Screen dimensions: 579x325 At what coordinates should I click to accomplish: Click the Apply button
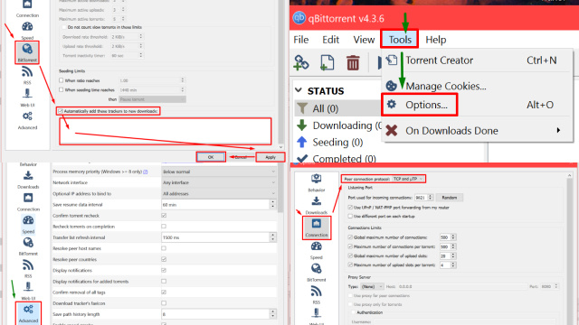click(271, 157)
